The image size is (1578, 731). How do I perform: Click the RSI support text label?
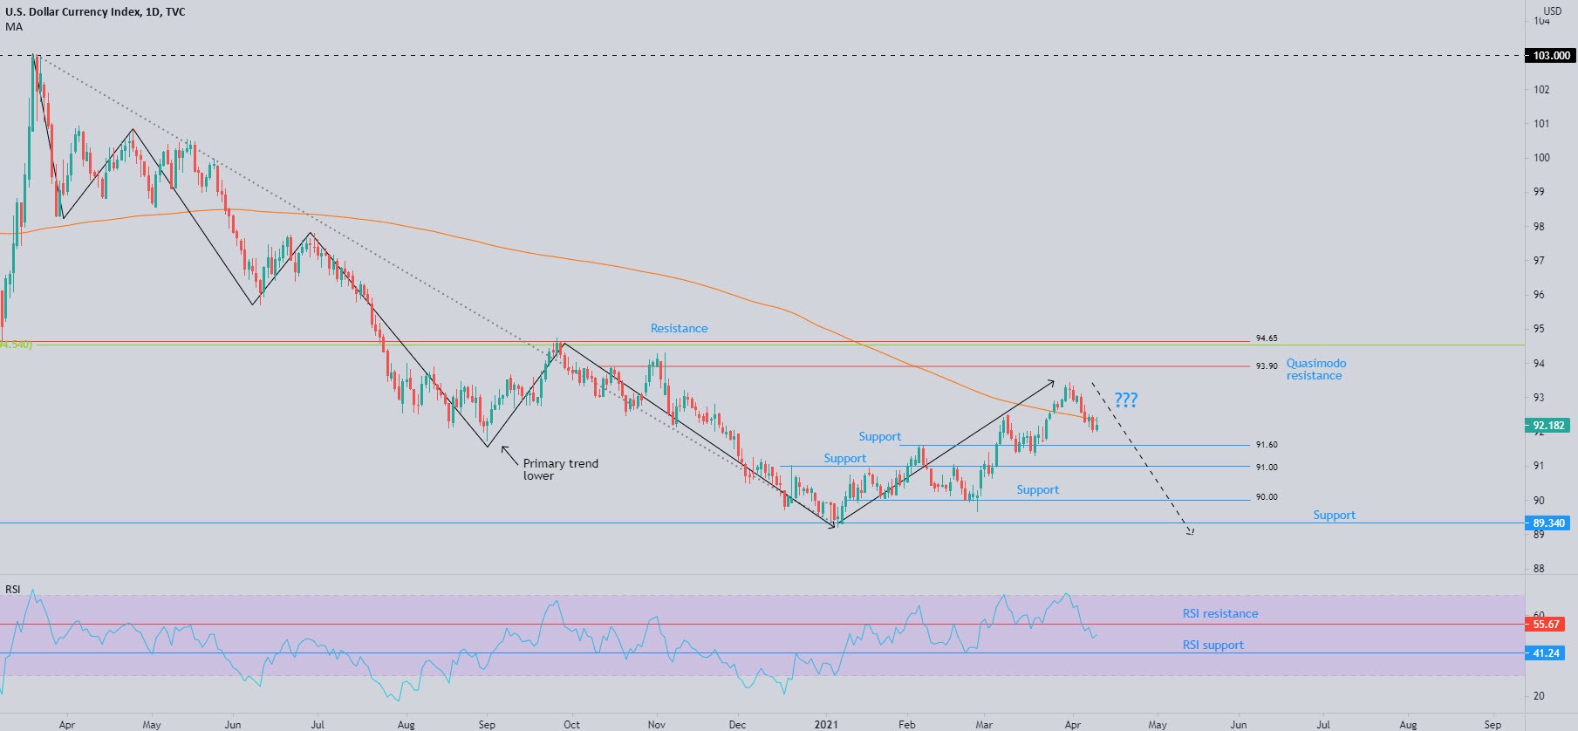click(1213, 646)
